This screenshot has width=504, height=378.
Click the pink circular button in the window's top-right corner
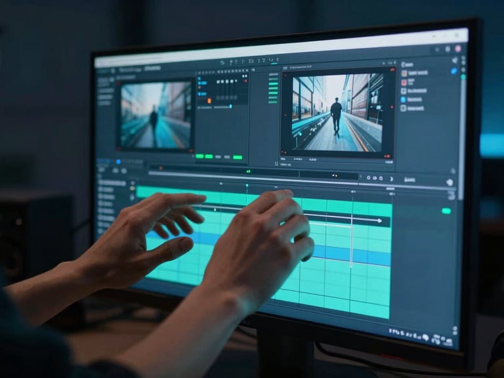click(x=458, y=49)
